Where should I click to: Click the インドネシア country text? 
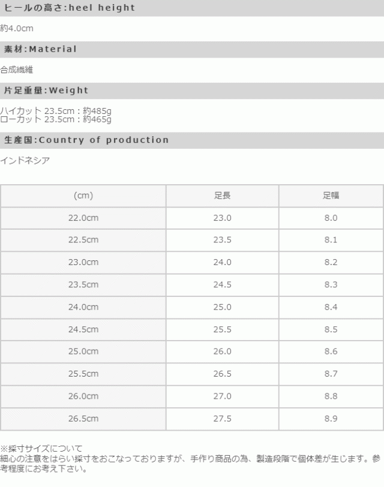25,160
